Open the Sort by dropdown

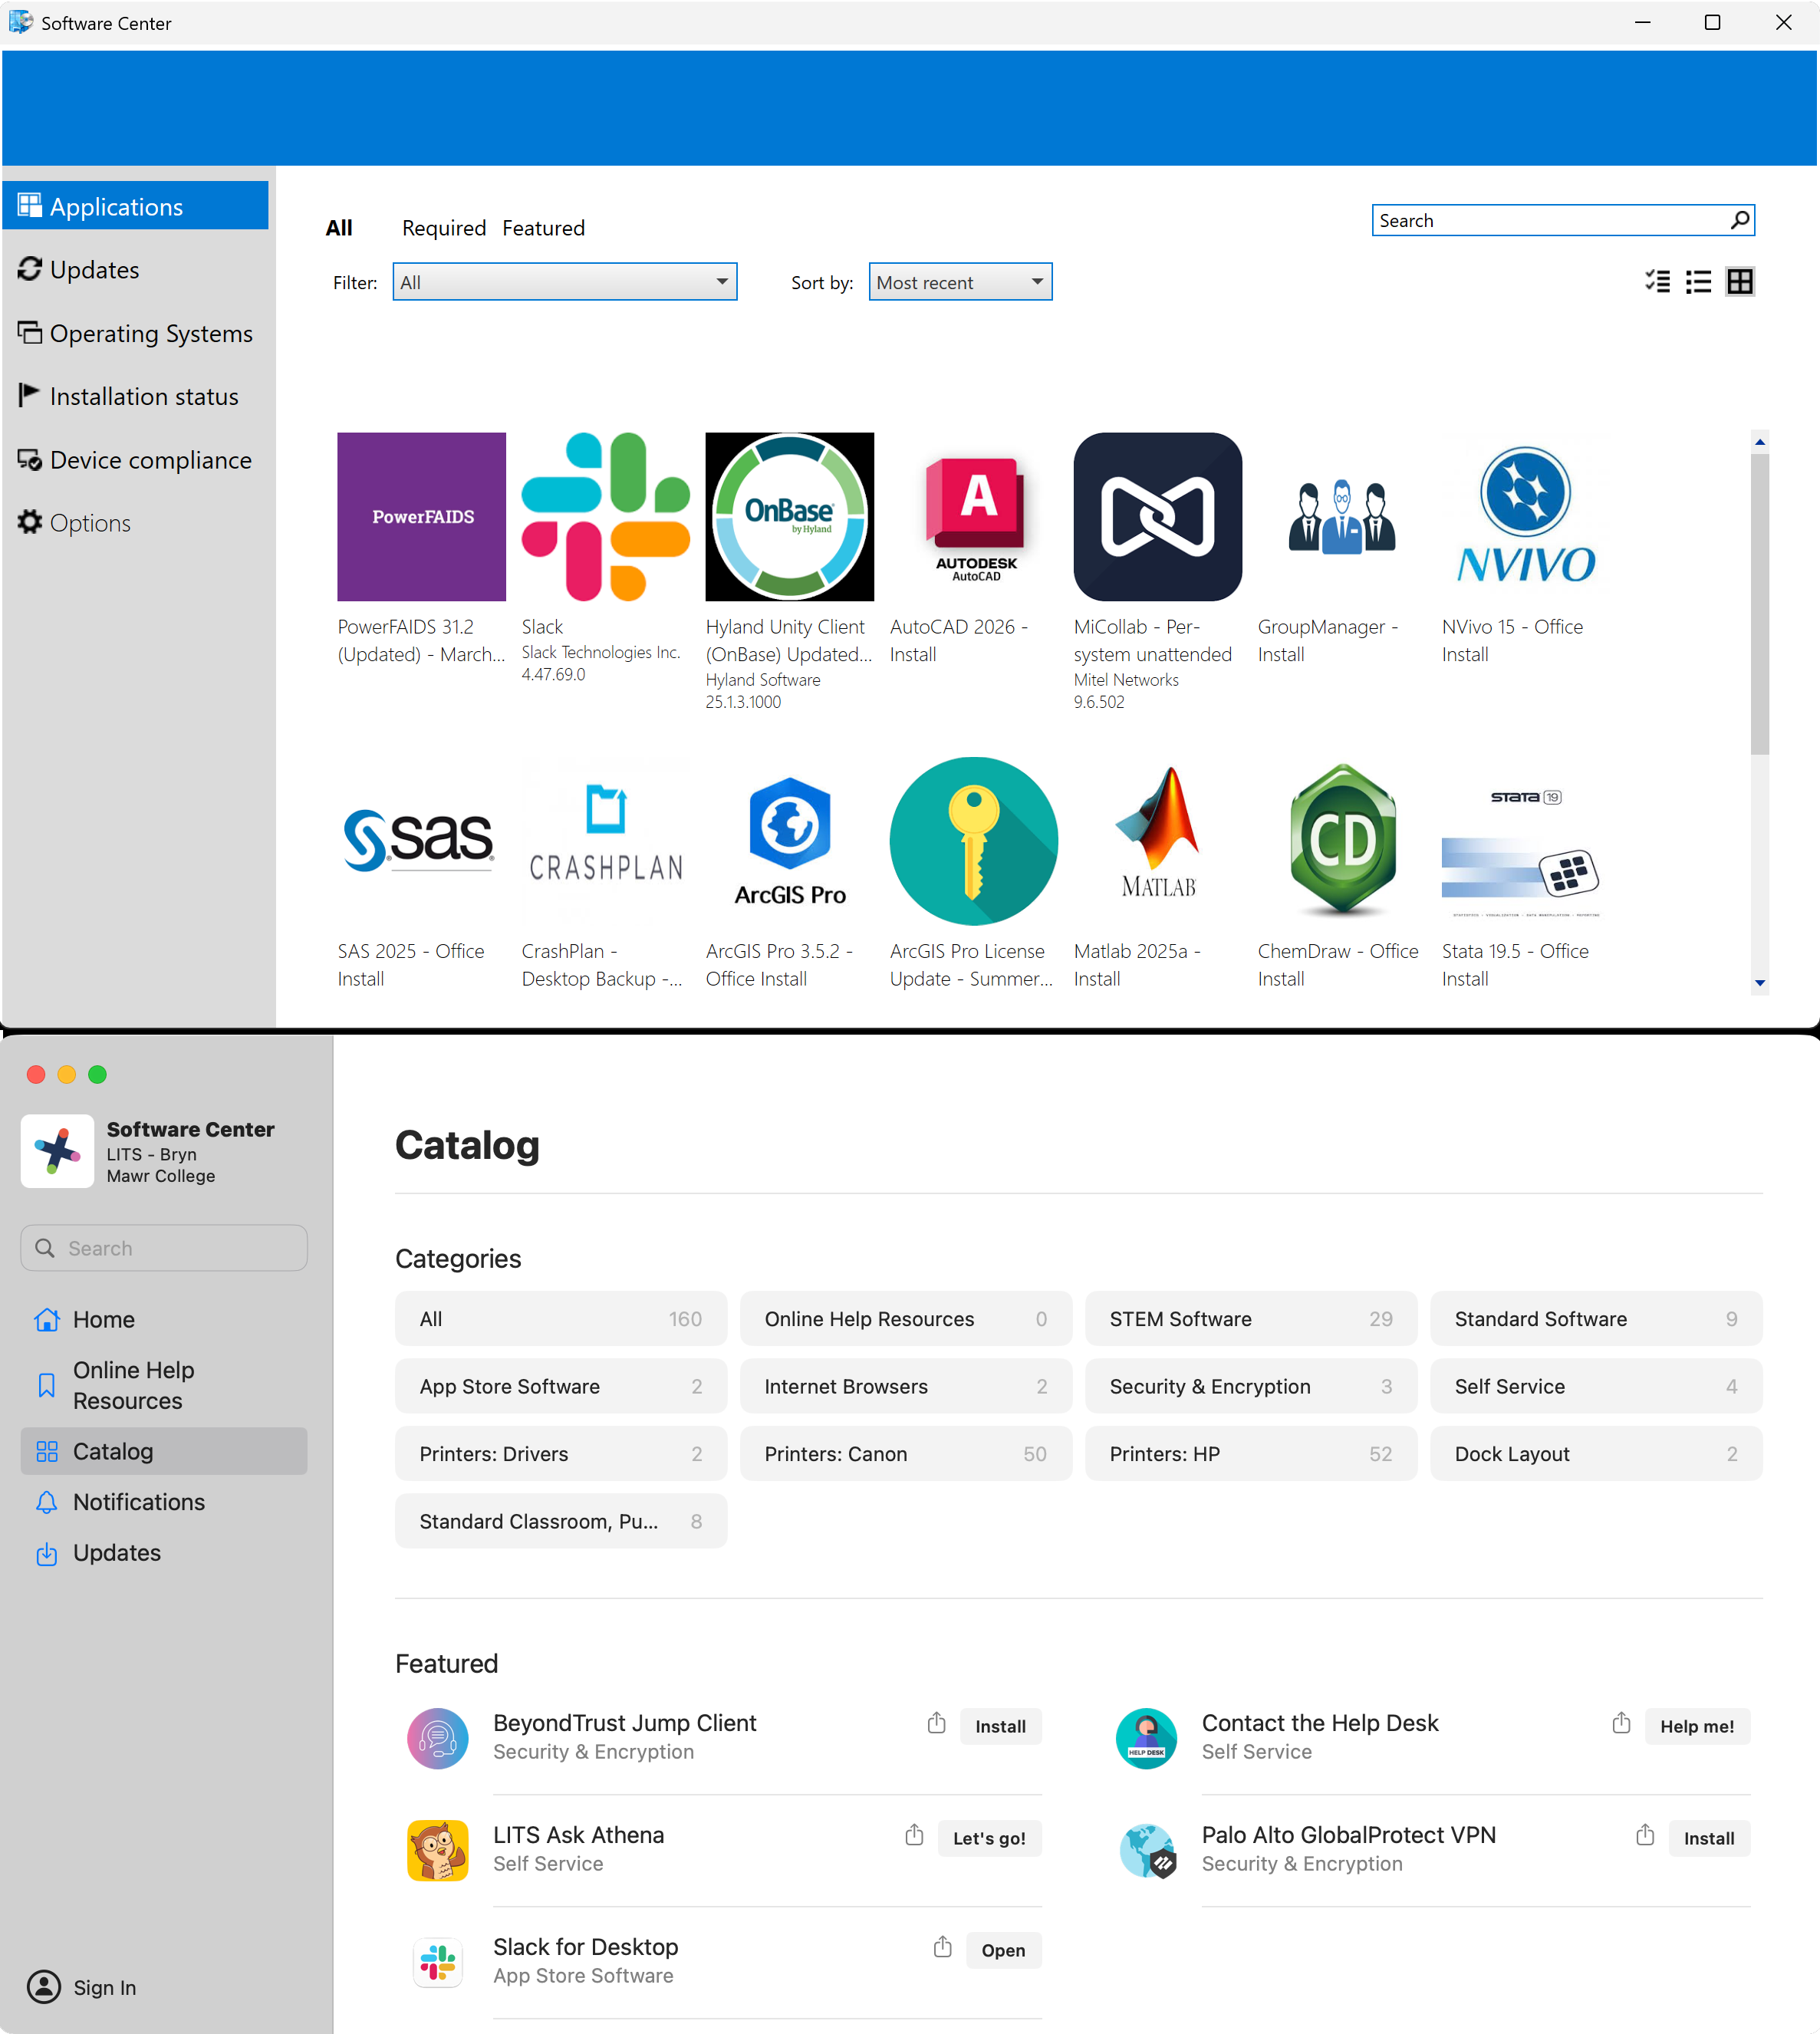(x=959, y=281)
